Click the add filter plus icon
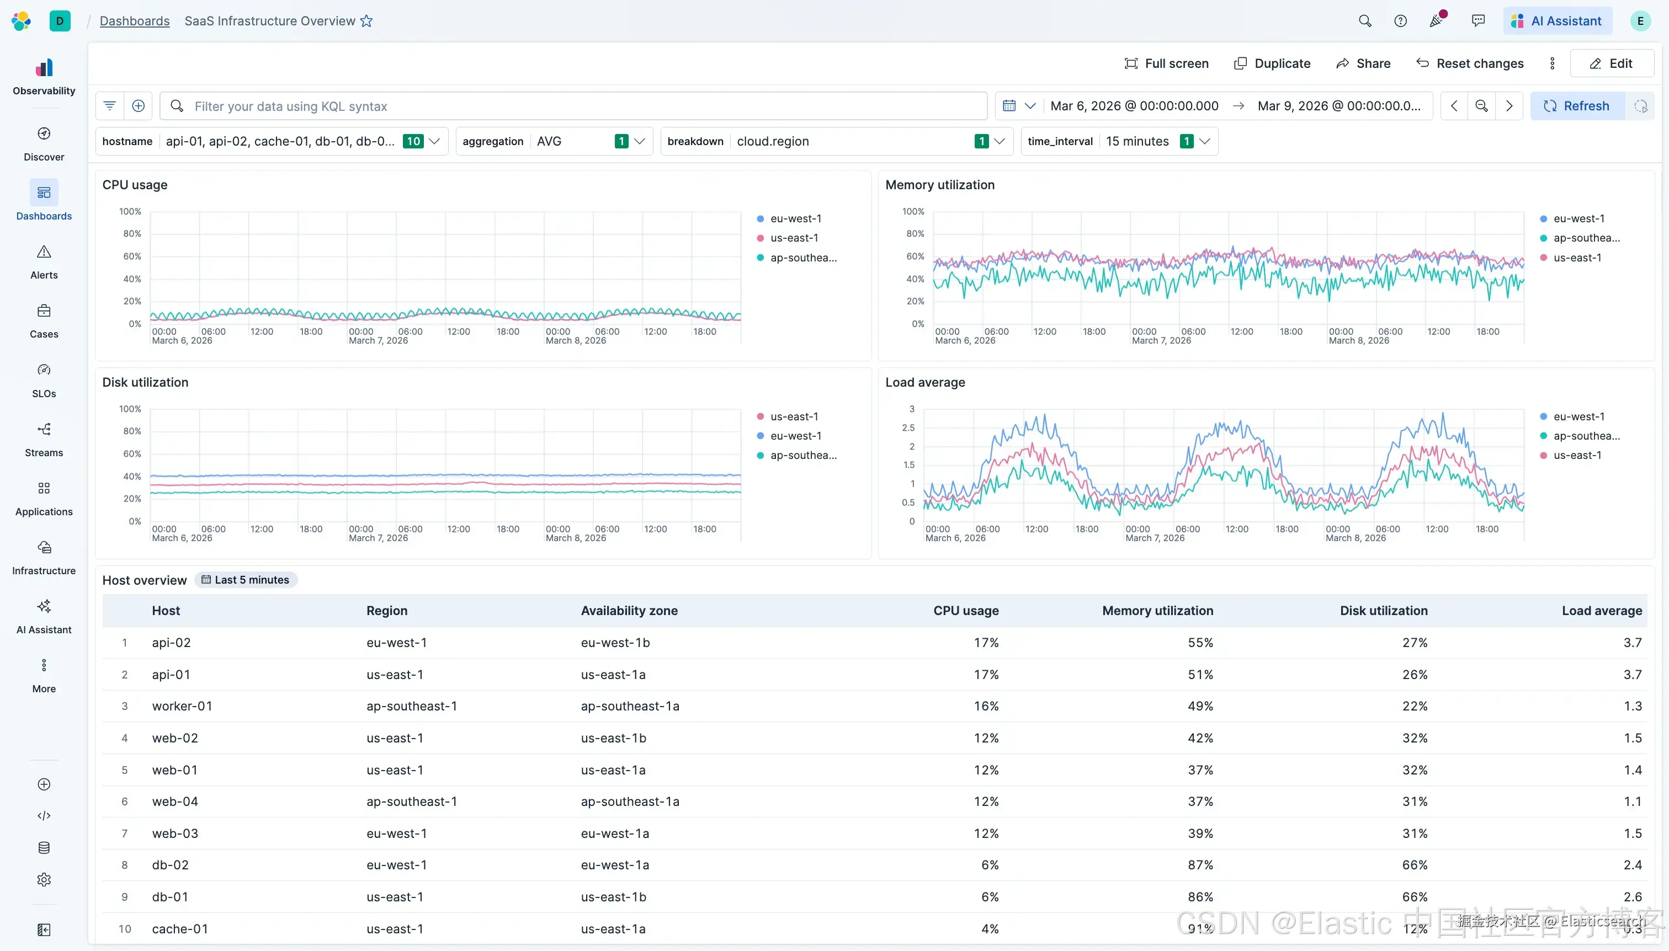The height and width of the screenshot is (951, 1669). click(x=138, y=106)
